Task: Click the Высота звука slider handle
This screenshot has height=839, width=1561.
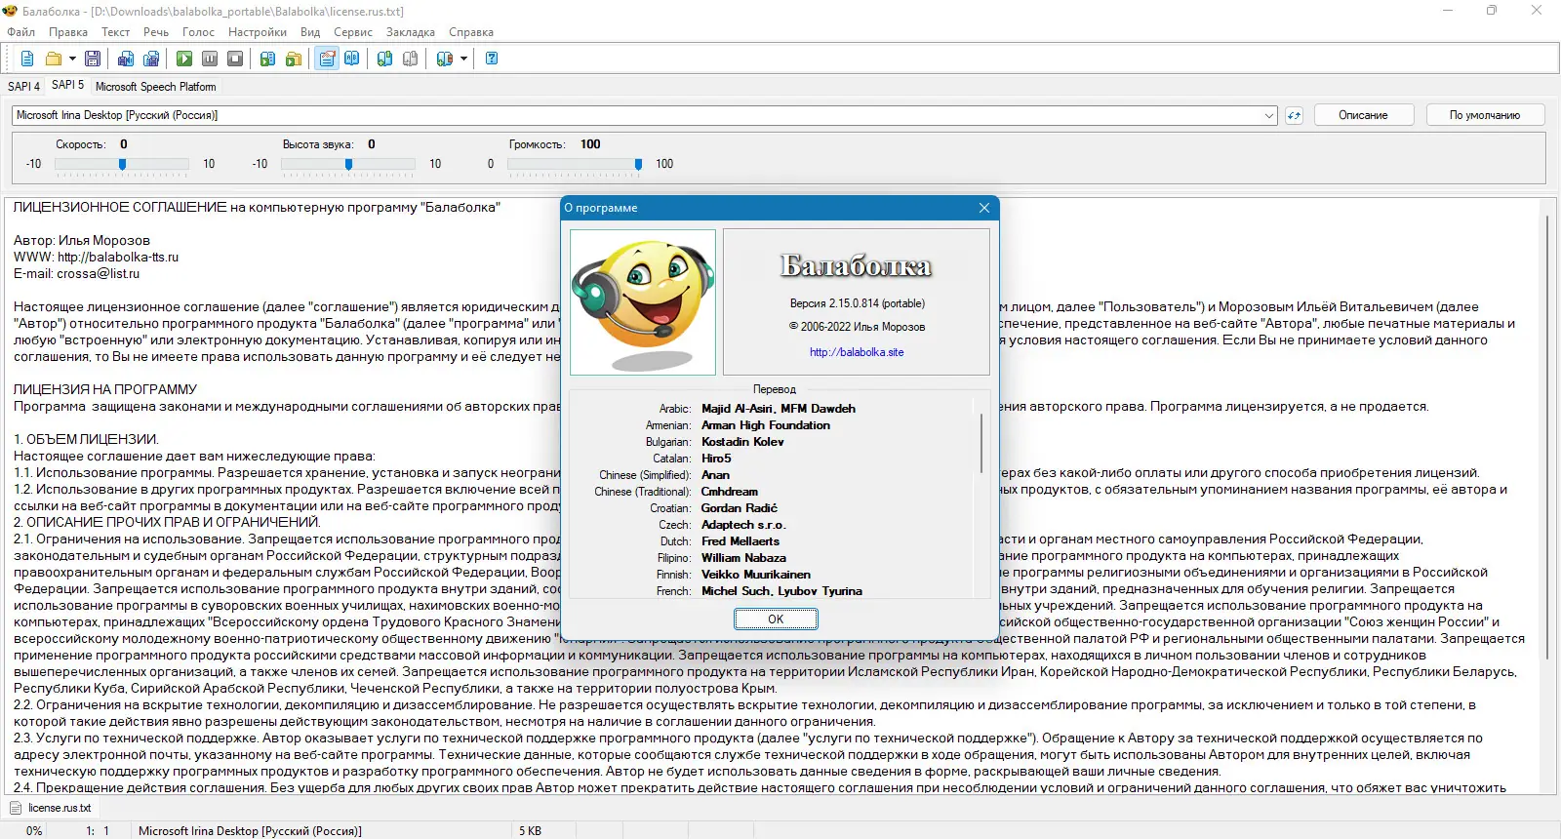Action: [348, 164]
